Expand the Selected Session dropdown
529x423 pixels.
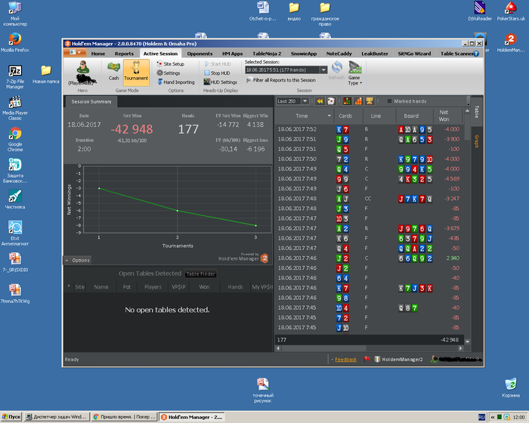[x=323, y=69]
